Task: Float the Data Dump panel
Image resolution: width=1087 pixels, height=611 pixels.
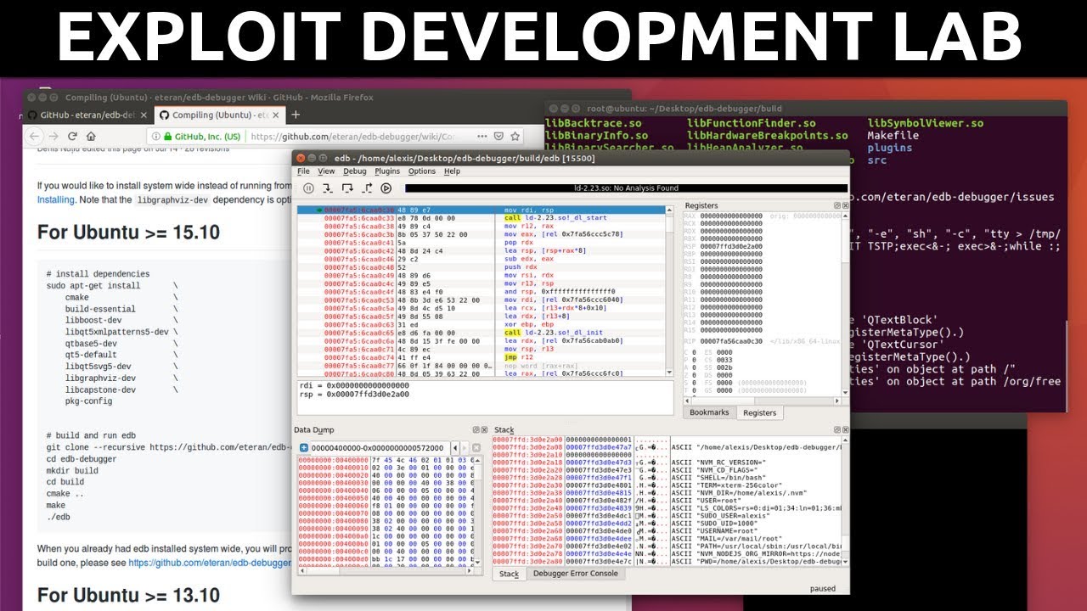Action: (x=476, y=430)
